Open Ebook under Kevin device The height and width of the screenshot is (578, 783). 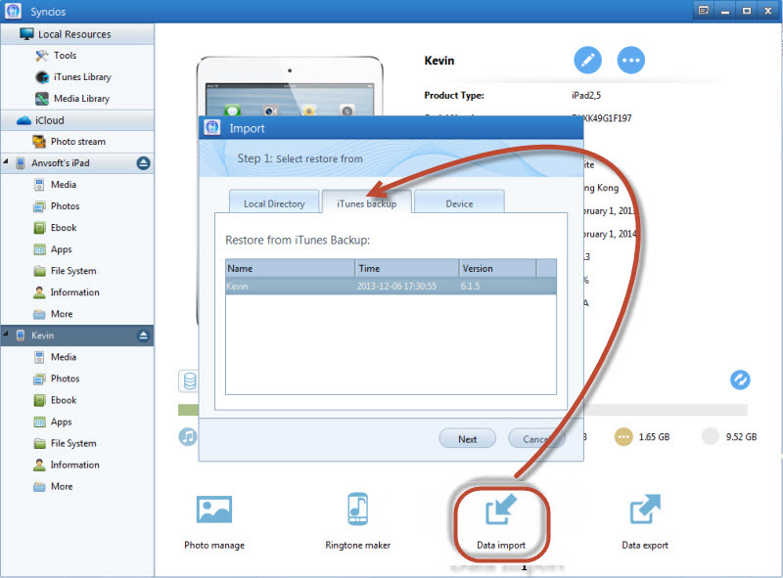tap(55, 400)
